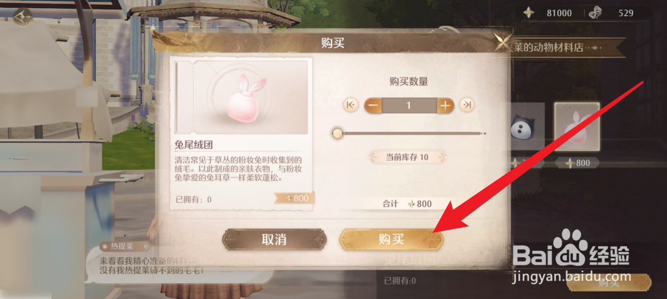The height and width of the screenshot is (299, 667).
Task: Confirm with the 购买 buy button
Action: click(391, 239)
